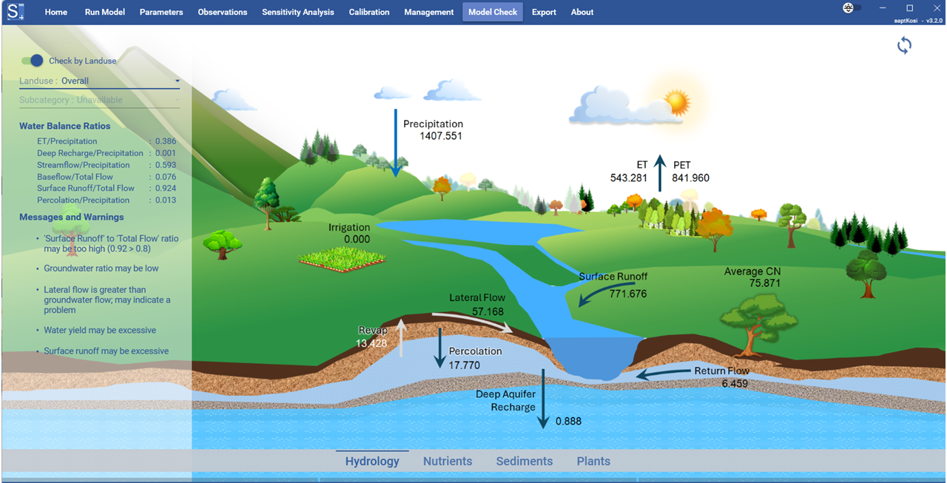The width and height of the screenshot is (947, 483).
Task: Open the Sensitivity Analysis menu
Action: [297, 12]
